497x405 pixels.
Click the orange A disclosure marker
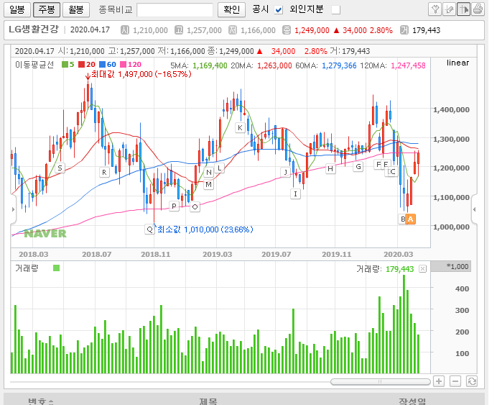tap(411, 219)
